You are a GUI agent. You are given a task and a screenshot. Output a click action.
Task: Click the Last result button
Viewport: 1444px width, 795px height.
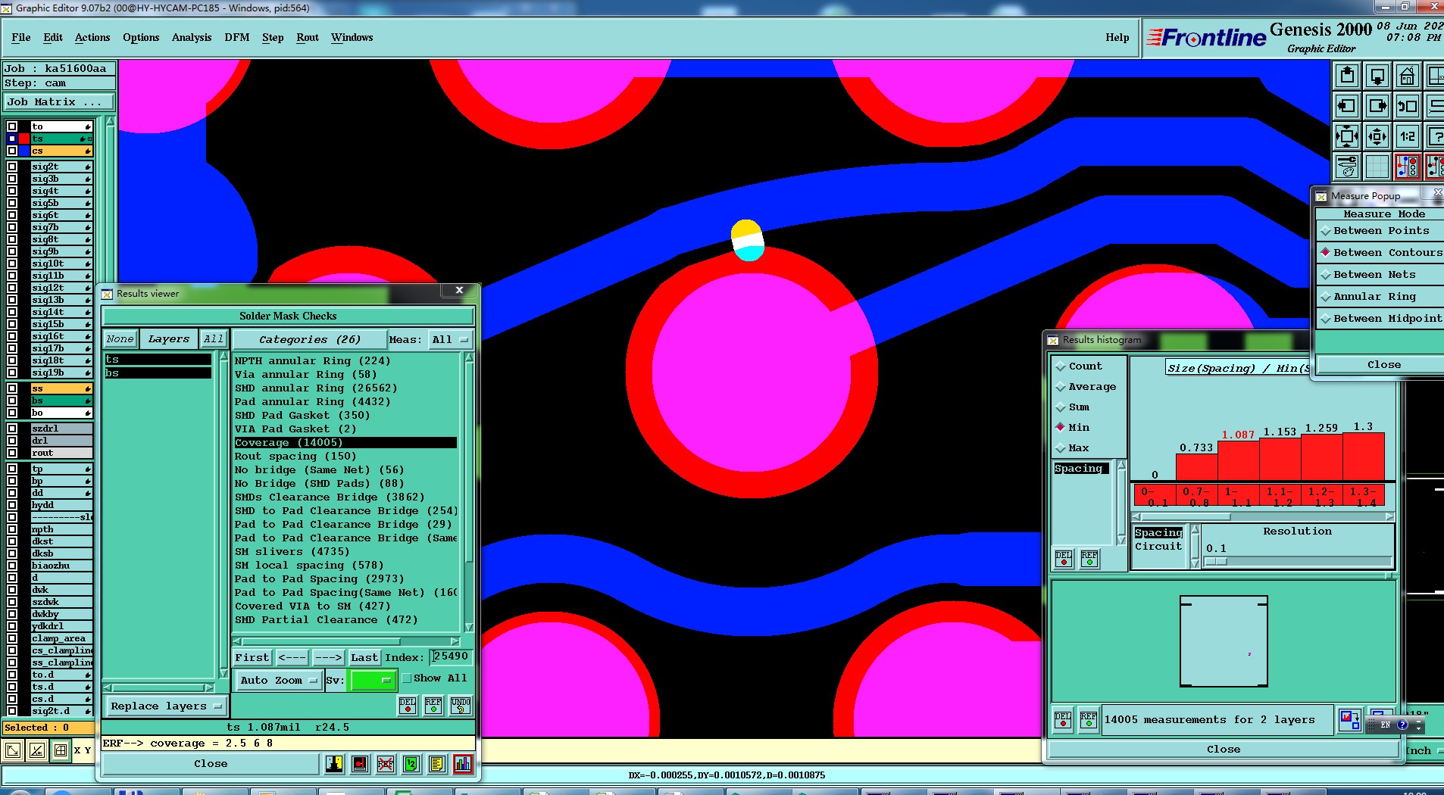(x=364, y=658)
